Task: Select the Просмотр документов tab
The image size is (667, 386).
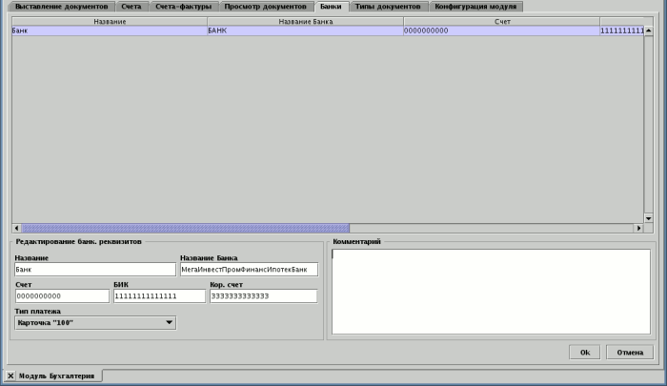Action: [x=265, y=7]
